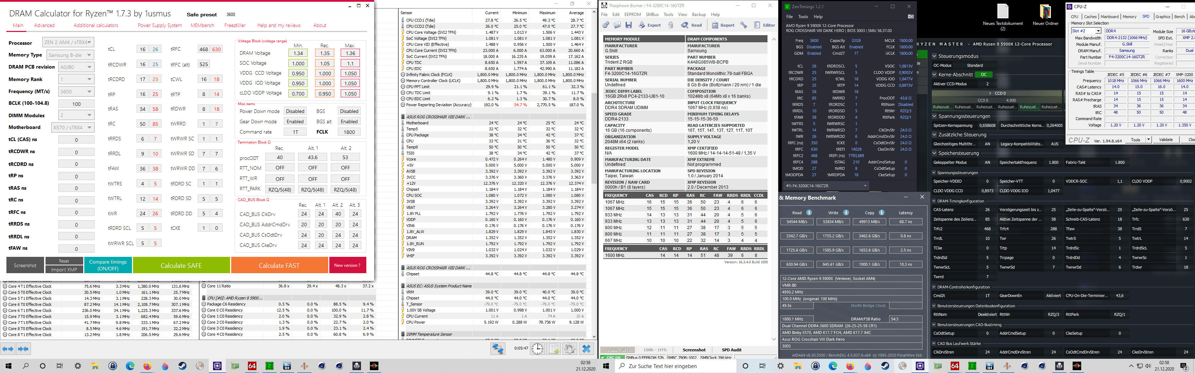This screenshot has width=1195, height=373.
Task: Click HWiNFO logging sheet icon with plus
Action: tap(554, 349)
